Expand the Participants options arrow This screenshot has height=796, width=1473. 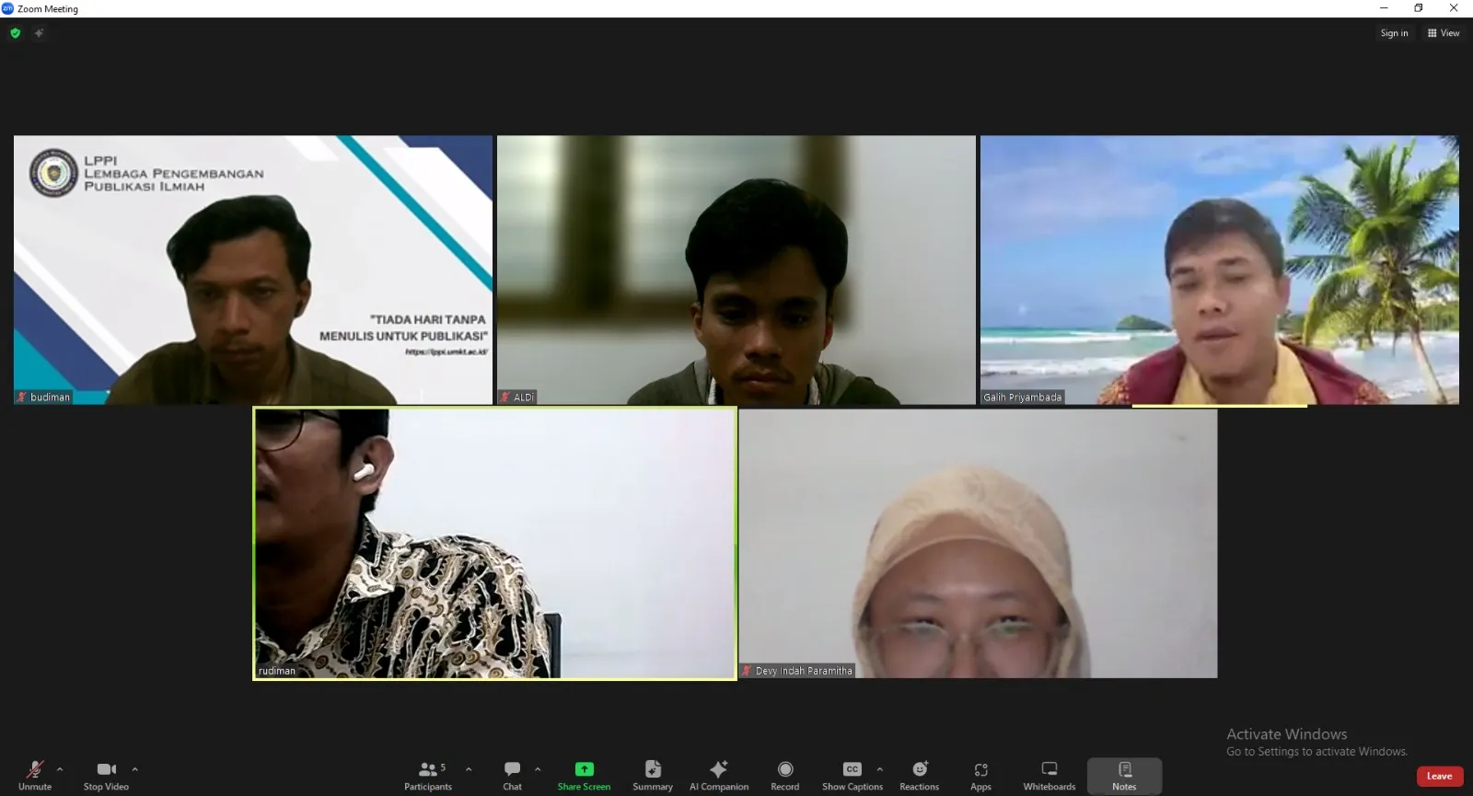click(469, 769)
